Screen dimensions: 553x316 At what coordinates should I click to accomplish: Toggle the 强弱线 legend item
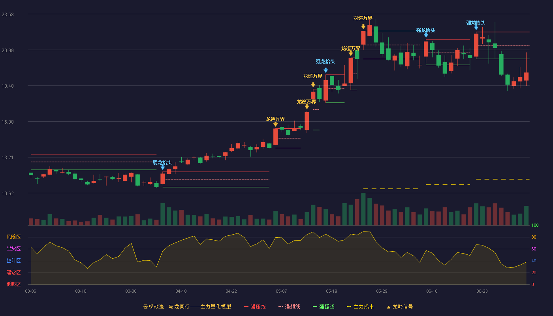click(x=289, y=307)
